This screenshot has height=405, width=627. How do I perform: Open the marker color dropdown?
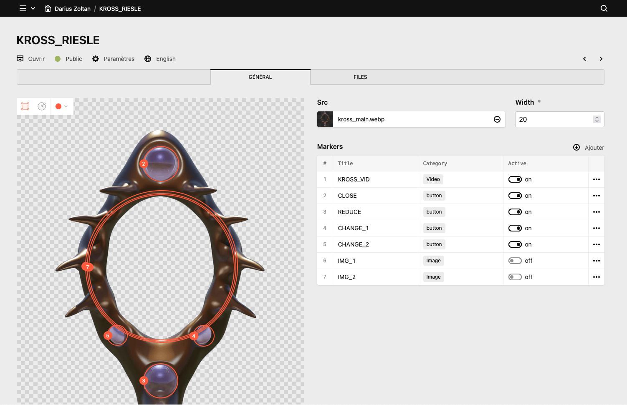(62, 106)
